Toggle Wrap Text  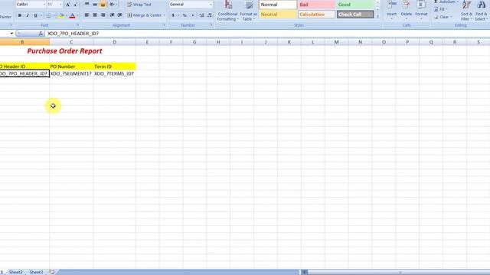(139, 5)
